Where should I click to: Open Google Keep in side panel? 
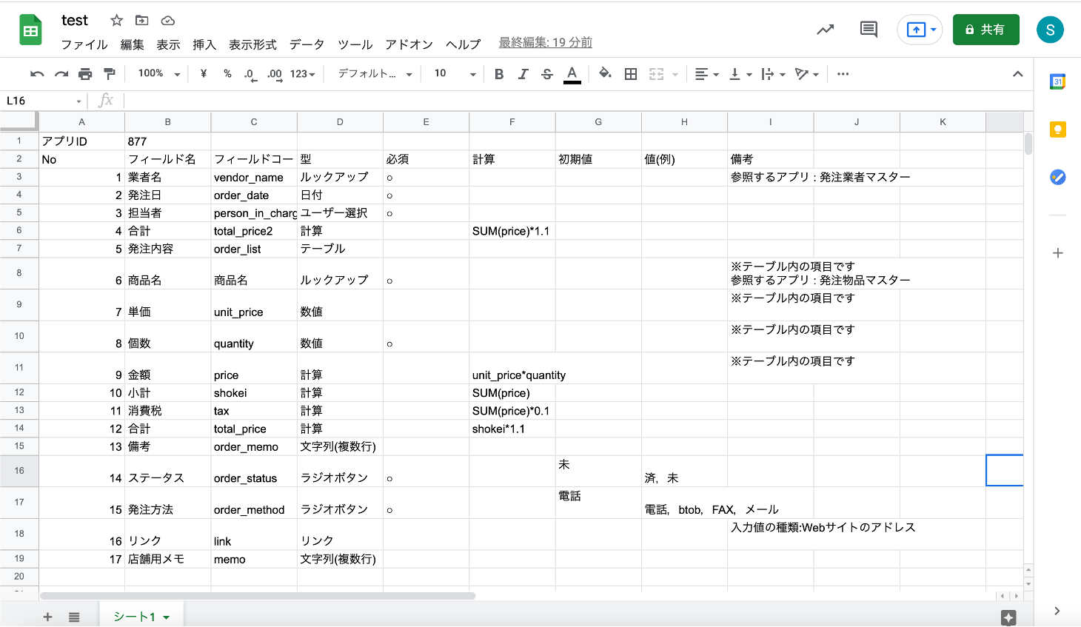pos(1058,130)
